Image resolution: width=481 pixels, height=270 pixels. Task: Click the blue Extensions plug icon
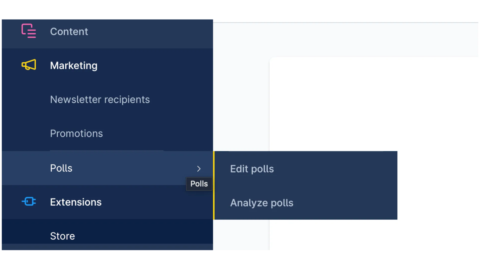29,201
